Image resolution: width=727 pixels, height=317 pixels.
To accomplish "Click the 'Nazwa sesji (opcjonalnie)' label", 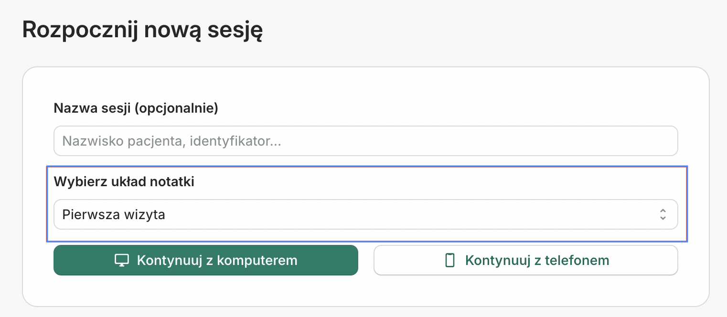I will point(136,108).
